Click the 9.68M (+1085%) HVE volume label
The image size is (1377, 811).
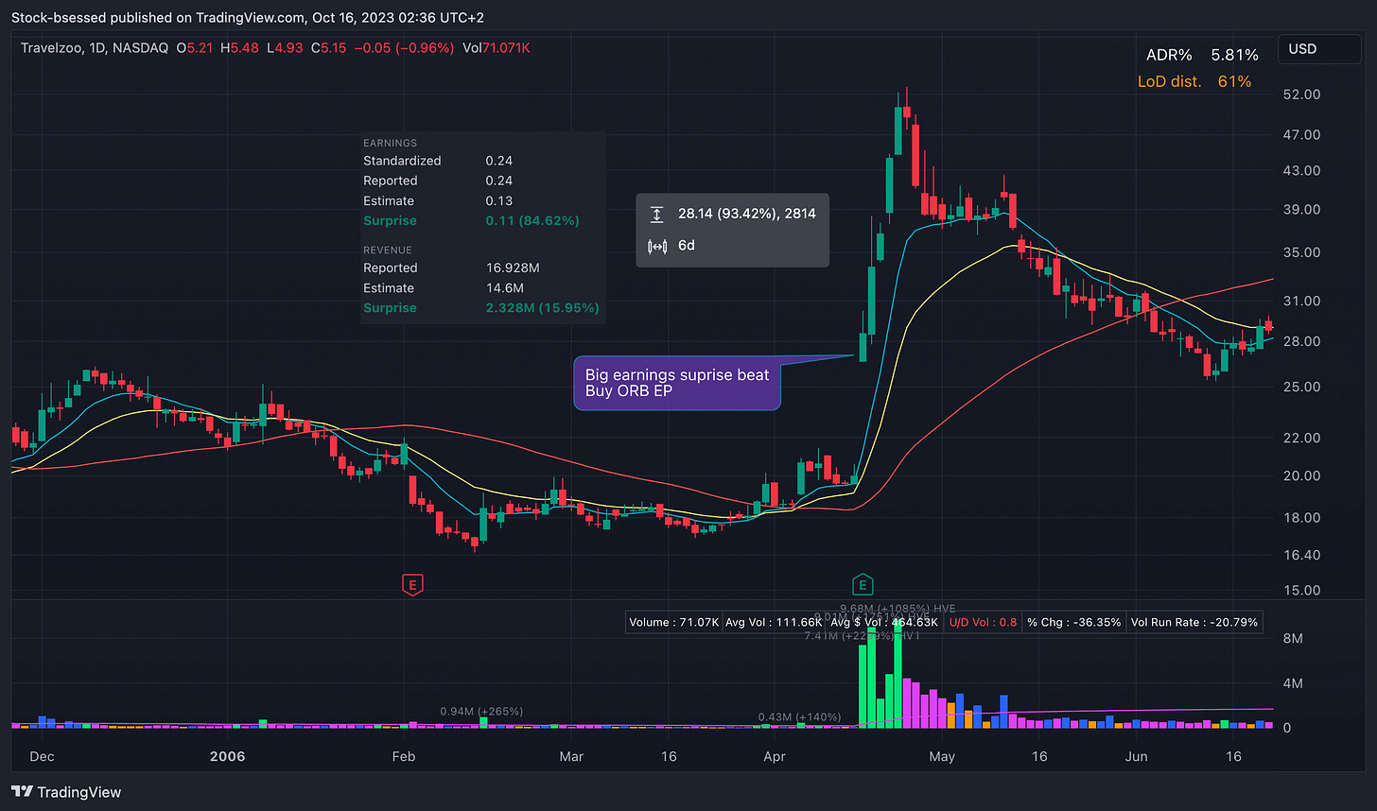pyautogui.click(x=898, y=608)
